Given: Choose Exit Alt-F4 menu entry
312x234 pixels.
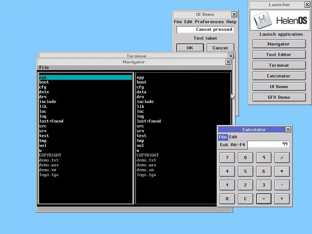Looking at the screenshot, I should [232, 145].
